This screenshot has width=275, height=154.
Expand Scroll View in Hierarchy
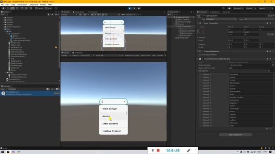coord(179,36)
